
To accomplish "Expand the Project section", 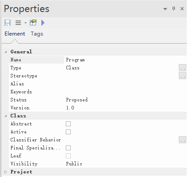I will (6, 172).
